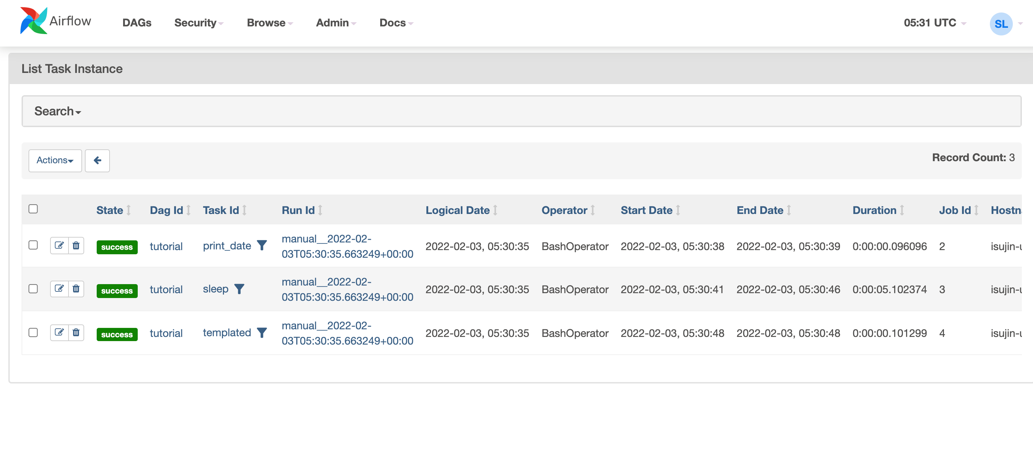Open the print_date task link
The width and height of the screenshot is (1033, 471).
[227, 246]
